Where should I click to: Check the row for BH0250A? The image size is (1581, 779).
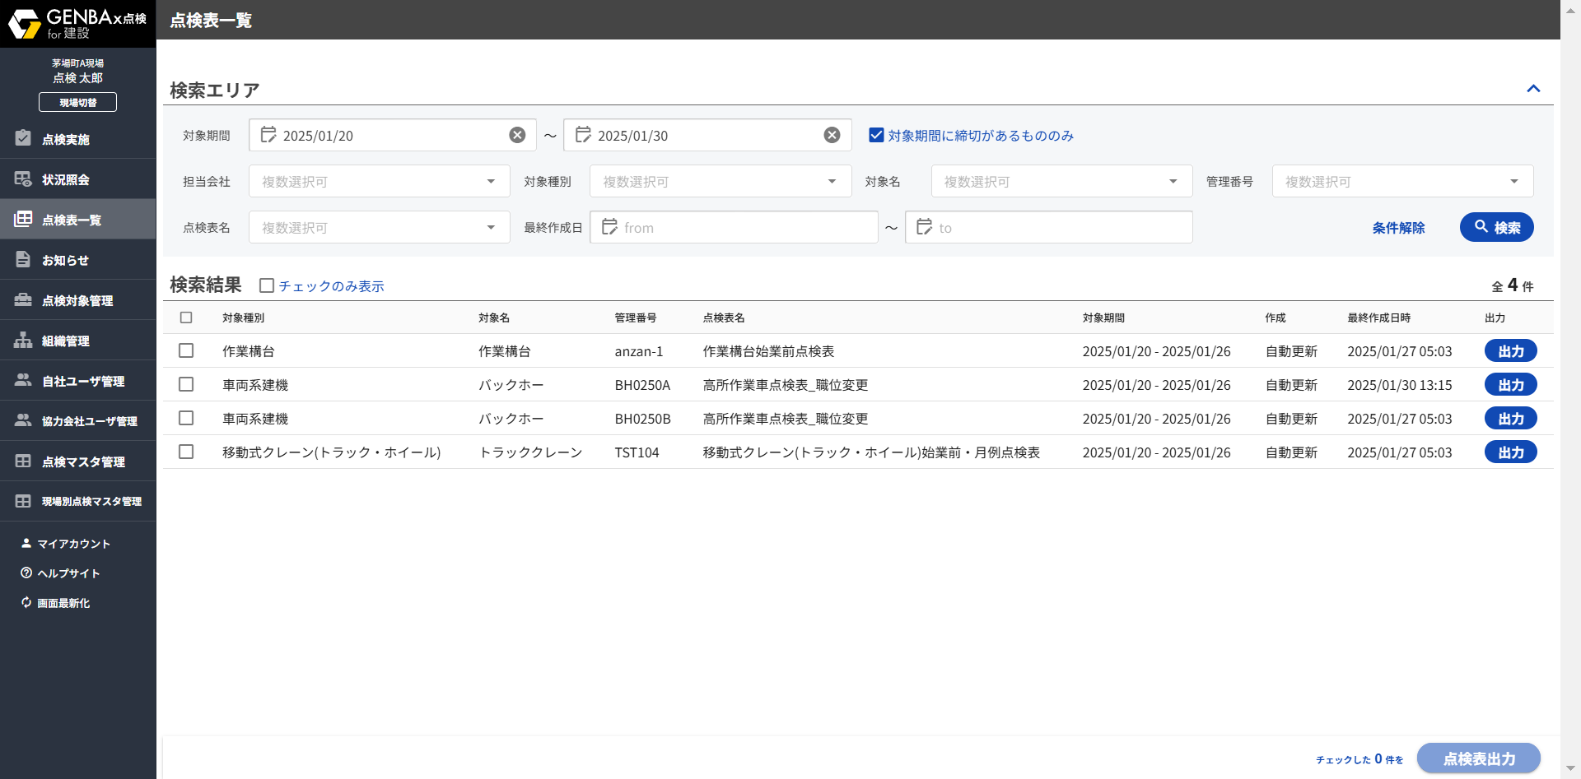[x=186, y=384]
